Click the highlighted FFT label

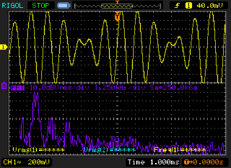[17, 87]
